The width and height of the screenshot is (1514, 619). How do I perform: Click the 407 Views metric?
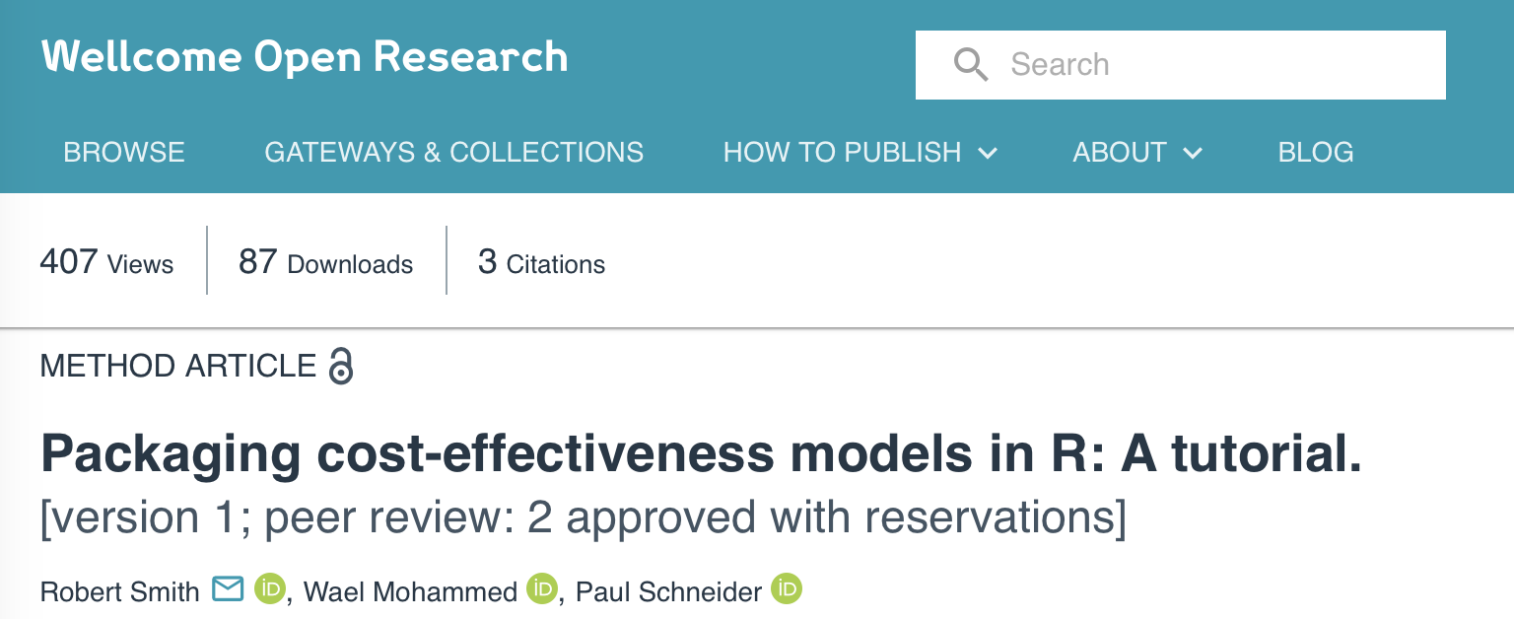pos(106,263)
